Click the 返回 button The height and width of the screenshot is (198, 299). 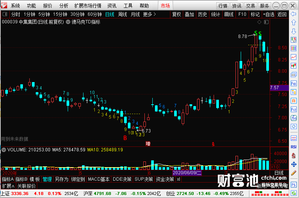tap(282, 14)
